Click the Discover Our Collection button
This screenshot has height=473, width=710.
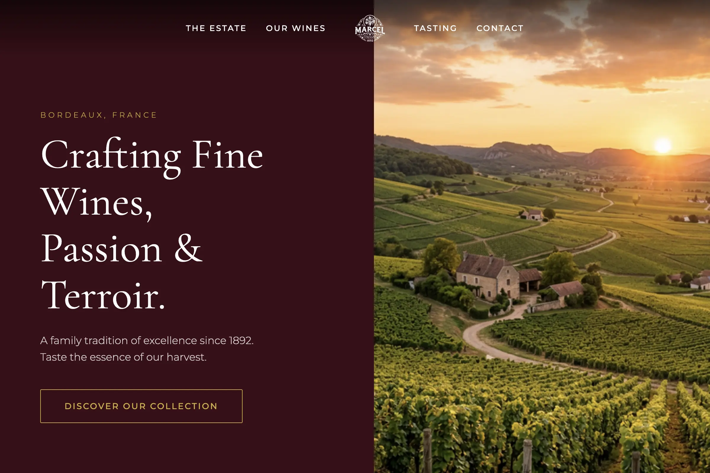pyautogui.click(x=141, y=406)
